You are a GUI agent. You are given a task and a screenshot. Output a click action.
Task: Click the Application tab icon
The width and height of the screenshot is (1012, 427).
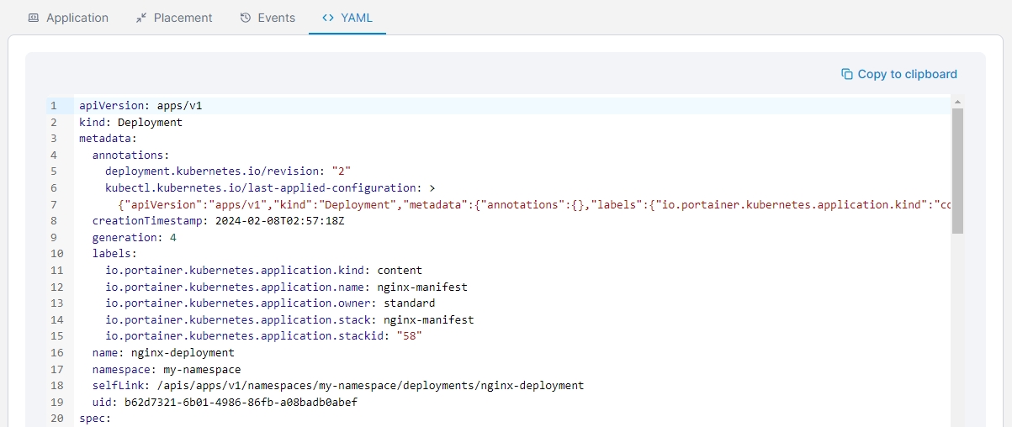tap(34, 18)
